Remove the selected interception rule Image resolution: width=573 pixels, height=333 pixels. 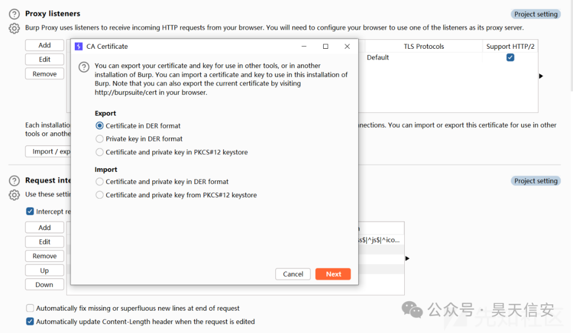tap(45, 256)
